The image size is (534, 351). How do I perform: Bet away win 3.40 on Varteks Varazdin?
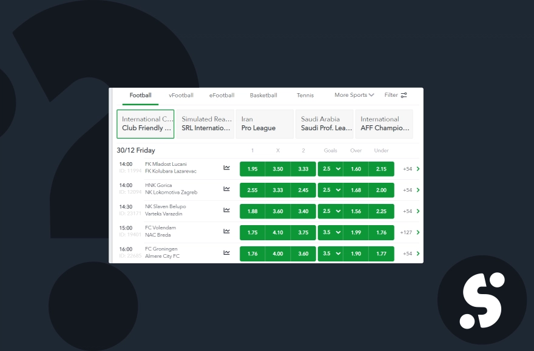pos(303,211)
